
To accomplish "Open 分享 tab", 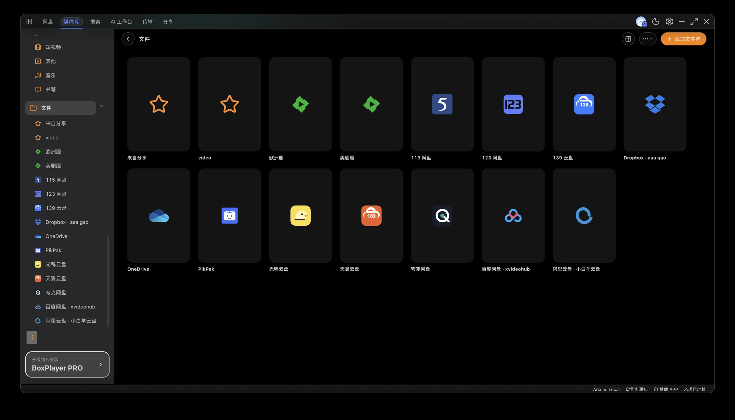I will 168,21.
